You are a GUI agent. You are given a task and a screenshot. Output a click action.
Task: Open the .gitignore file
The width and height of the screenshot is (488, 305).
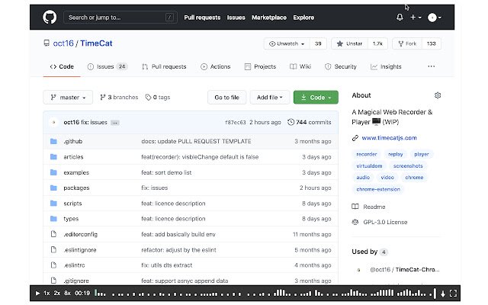(76, 281)
